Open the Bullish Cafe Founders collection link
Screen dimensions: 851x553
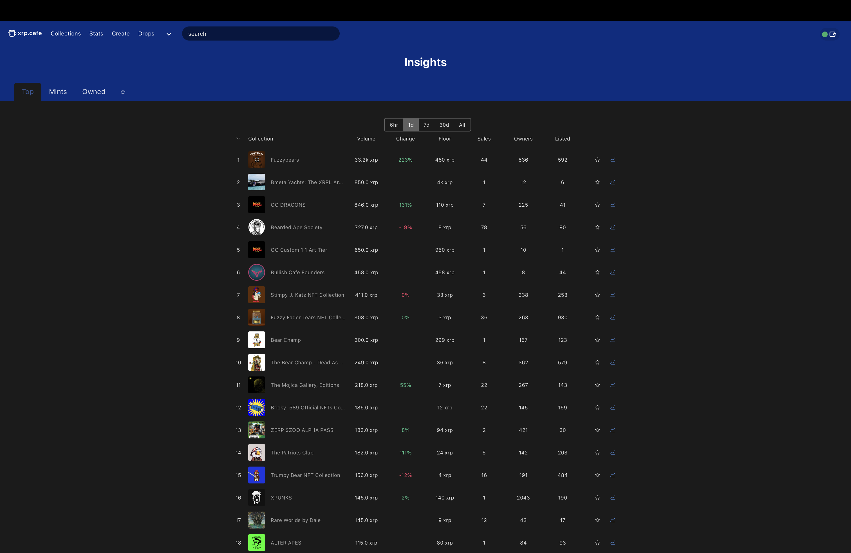pyautogui.click(x=297, y=272)
